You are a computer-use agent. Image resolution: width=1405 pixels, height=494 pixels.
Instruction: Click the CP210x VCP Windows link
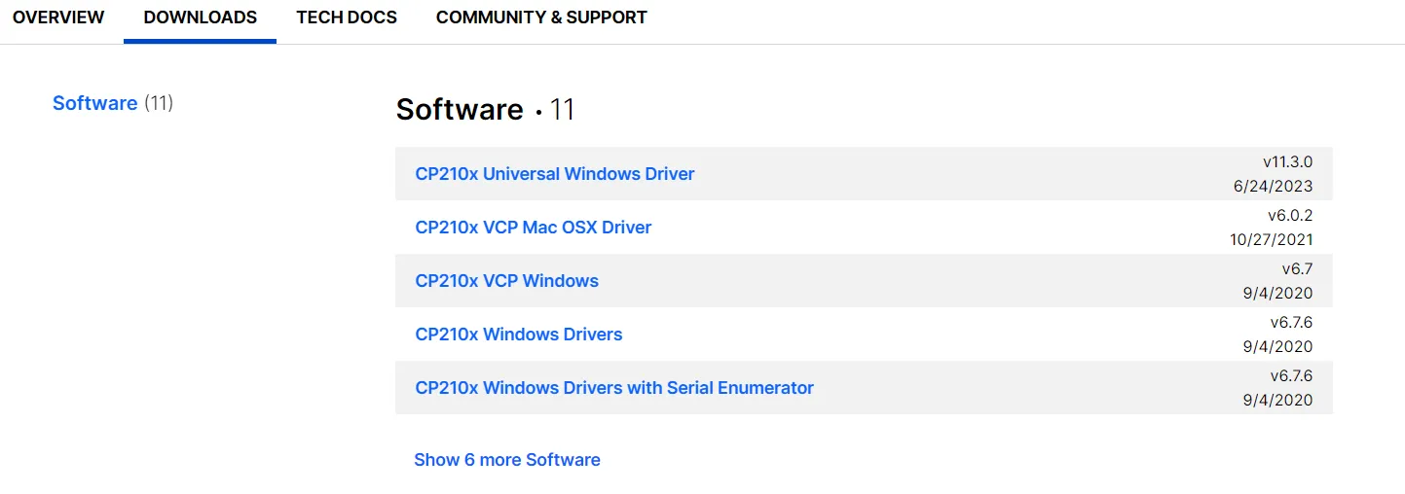click(506, 281)
